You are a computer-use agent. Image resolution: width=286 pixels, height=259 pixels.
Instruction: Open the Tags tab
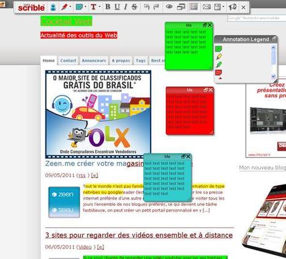[141, 61]
